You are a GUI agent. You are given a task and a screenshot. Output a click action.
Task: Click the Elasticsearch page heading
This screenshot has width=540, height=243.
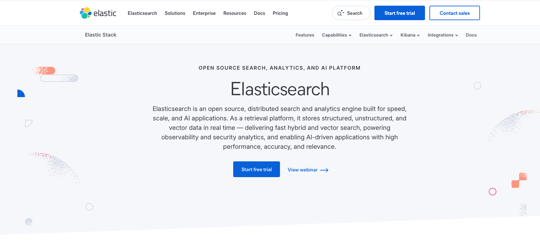click(x=280, y=89)
